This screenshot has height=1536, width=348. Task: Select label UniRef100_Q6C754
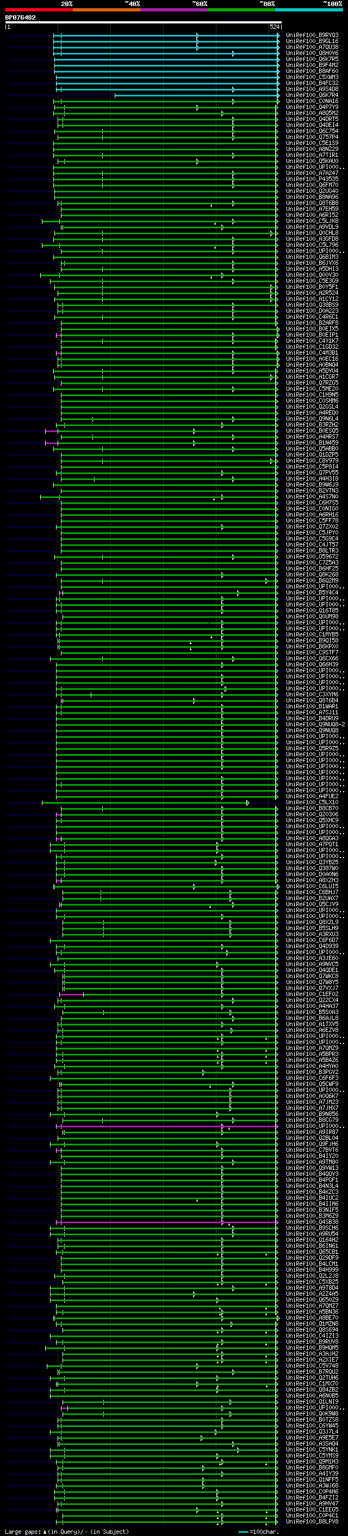pos(312,131)
